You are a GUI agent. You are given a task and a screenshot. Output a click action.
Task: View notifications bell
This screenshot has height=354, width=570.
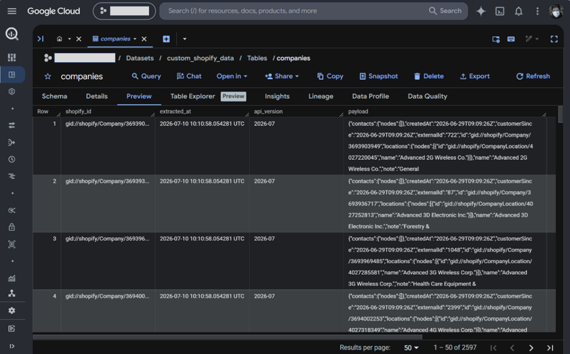click(519, 11)
